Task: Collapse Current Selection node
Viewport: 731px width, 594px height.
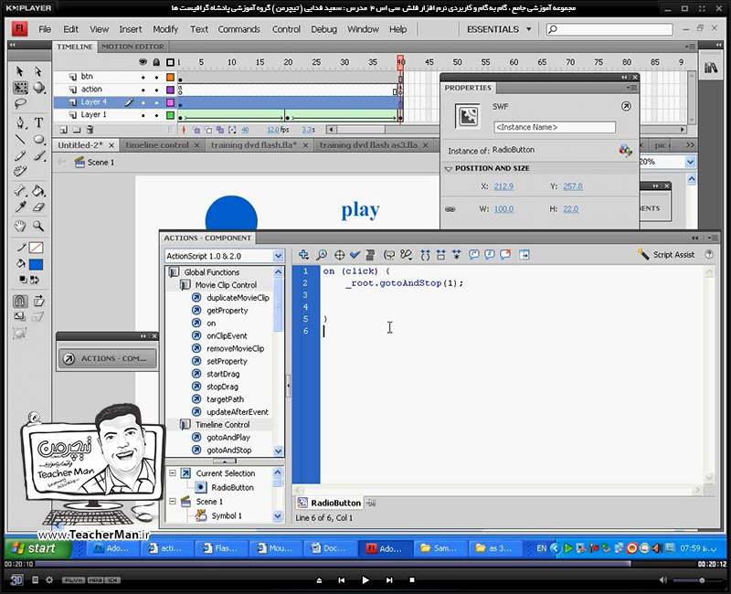Action: click(173, 473)
